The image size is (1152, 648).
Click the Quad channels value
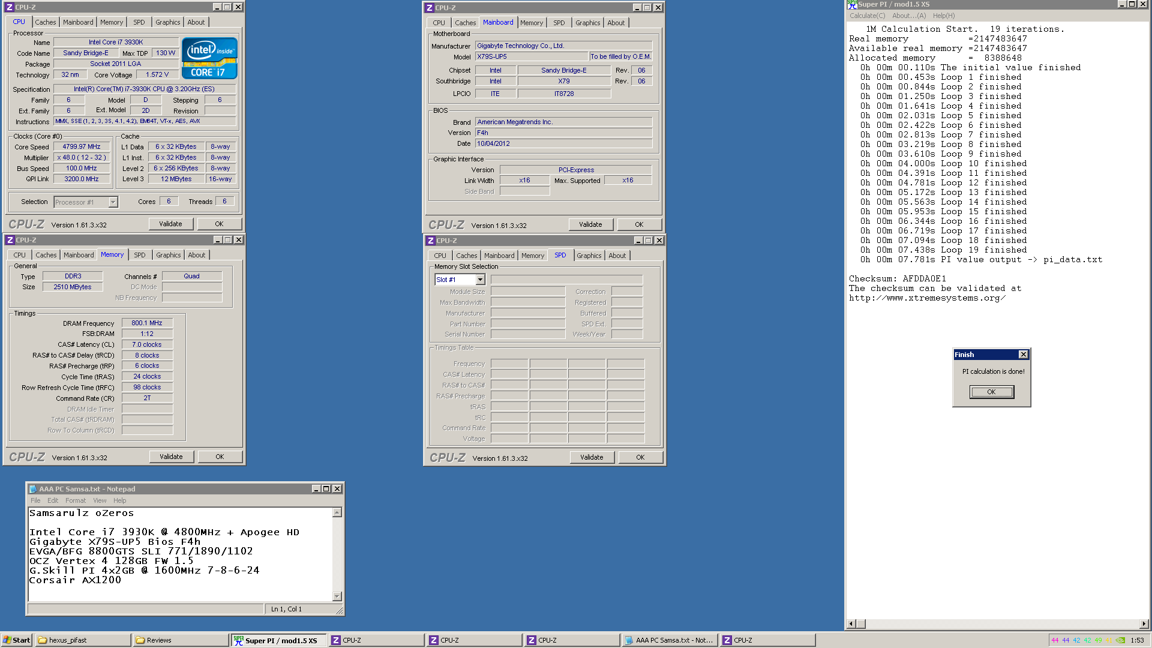pyautogui.click(x=192, y=276)
